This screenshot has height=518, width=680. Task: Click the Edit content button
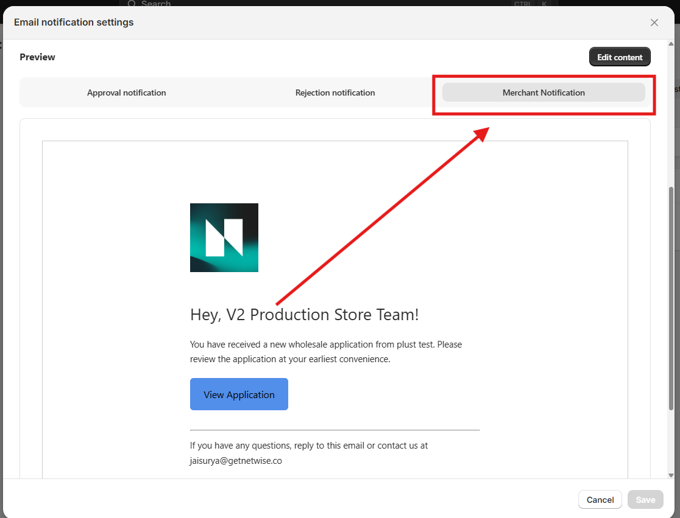[x=619, y=57]
